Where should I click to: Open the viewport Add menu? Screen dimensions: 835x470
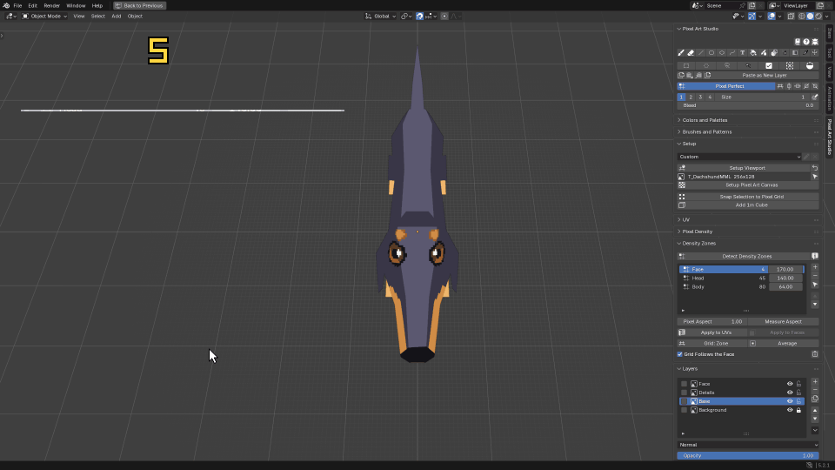(116, 16)
